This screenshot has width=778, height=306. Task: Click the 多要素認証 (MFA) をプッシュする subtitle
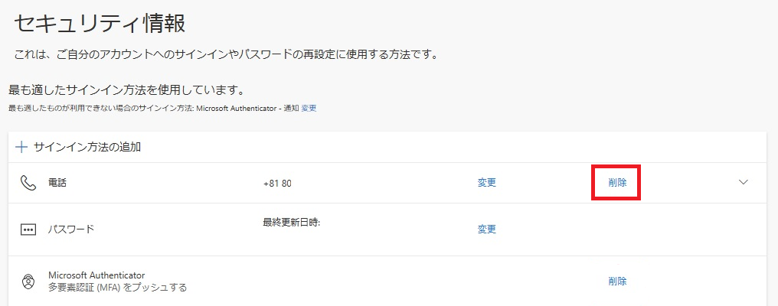point(118,288)
